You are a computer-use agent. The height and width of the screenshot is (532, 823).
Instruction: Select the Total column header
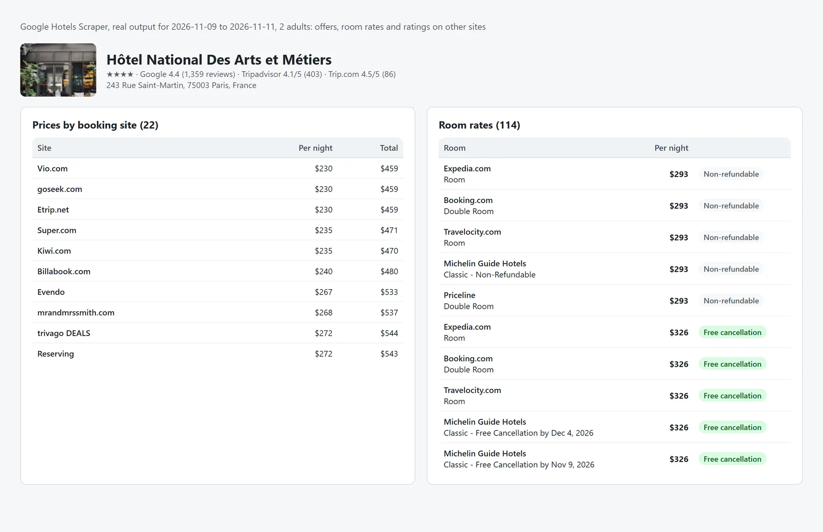(389, 148)
